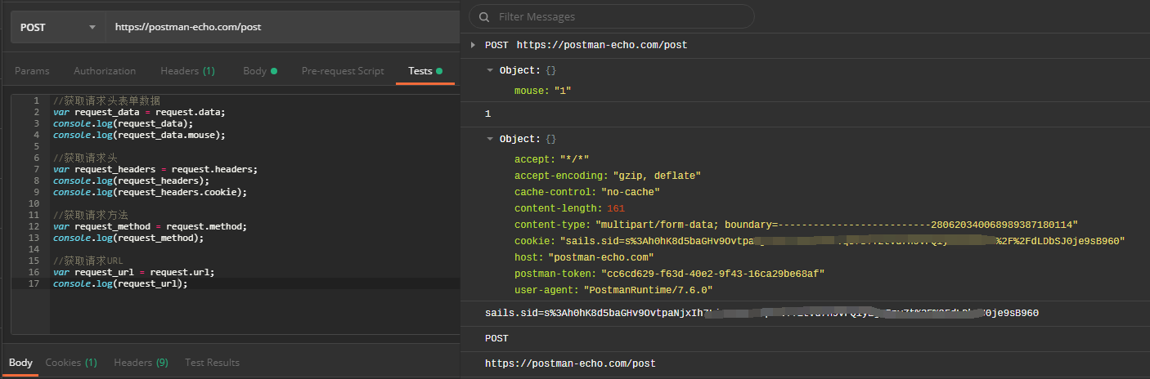The width and height of the screenshot is (1150, 379).
Task: Click the logged sails.sid cookie output line
Action: pyautogui.click(x=761, y=313)
